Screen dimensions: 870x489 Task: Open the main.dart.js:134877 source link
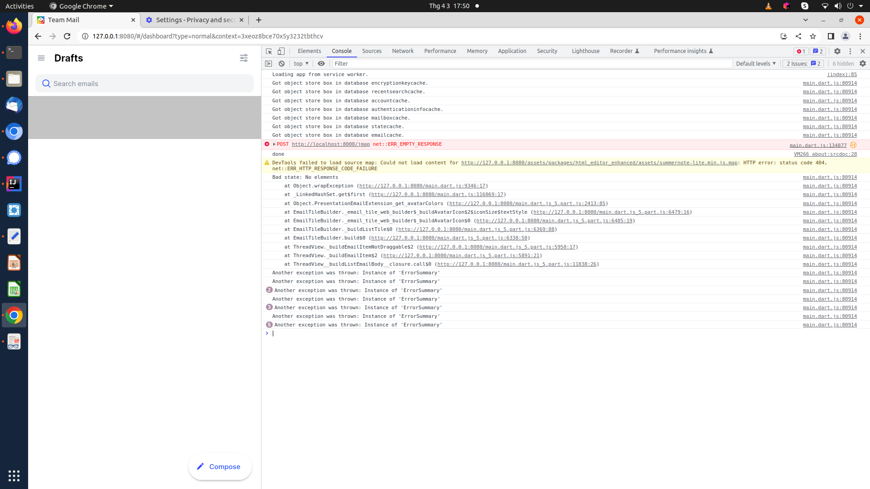pyautogui.click(x=818, y=145)
